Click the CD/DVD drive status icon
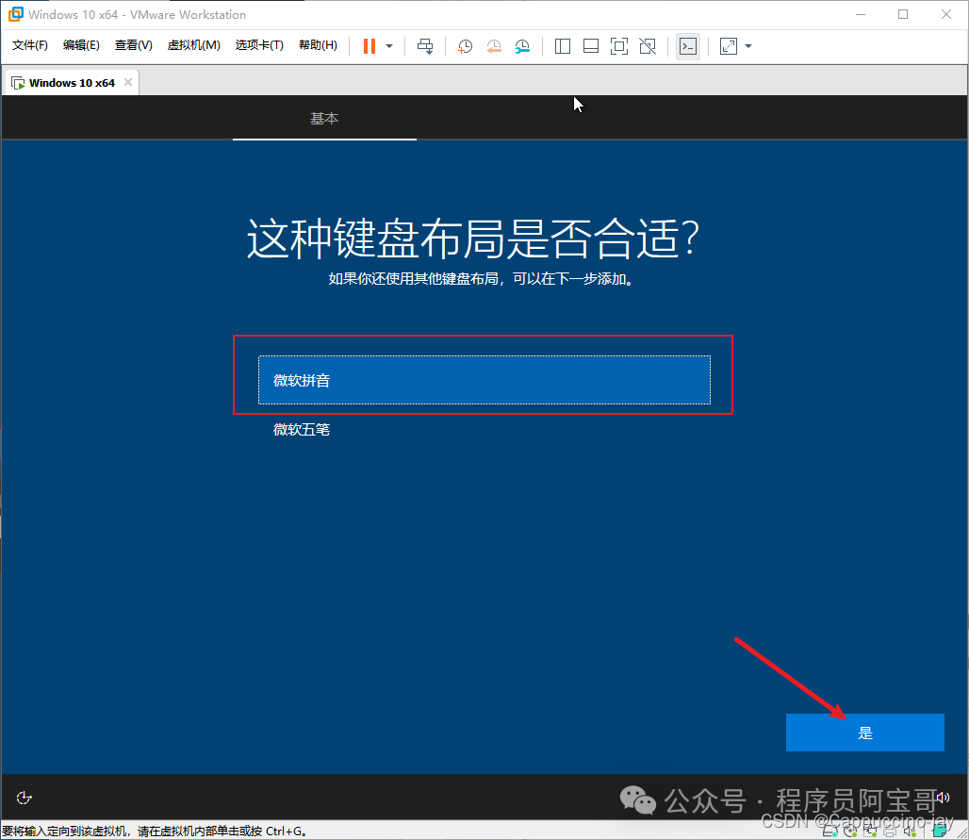The width and height of the screenshot is (969, 840). click(849, 832)
